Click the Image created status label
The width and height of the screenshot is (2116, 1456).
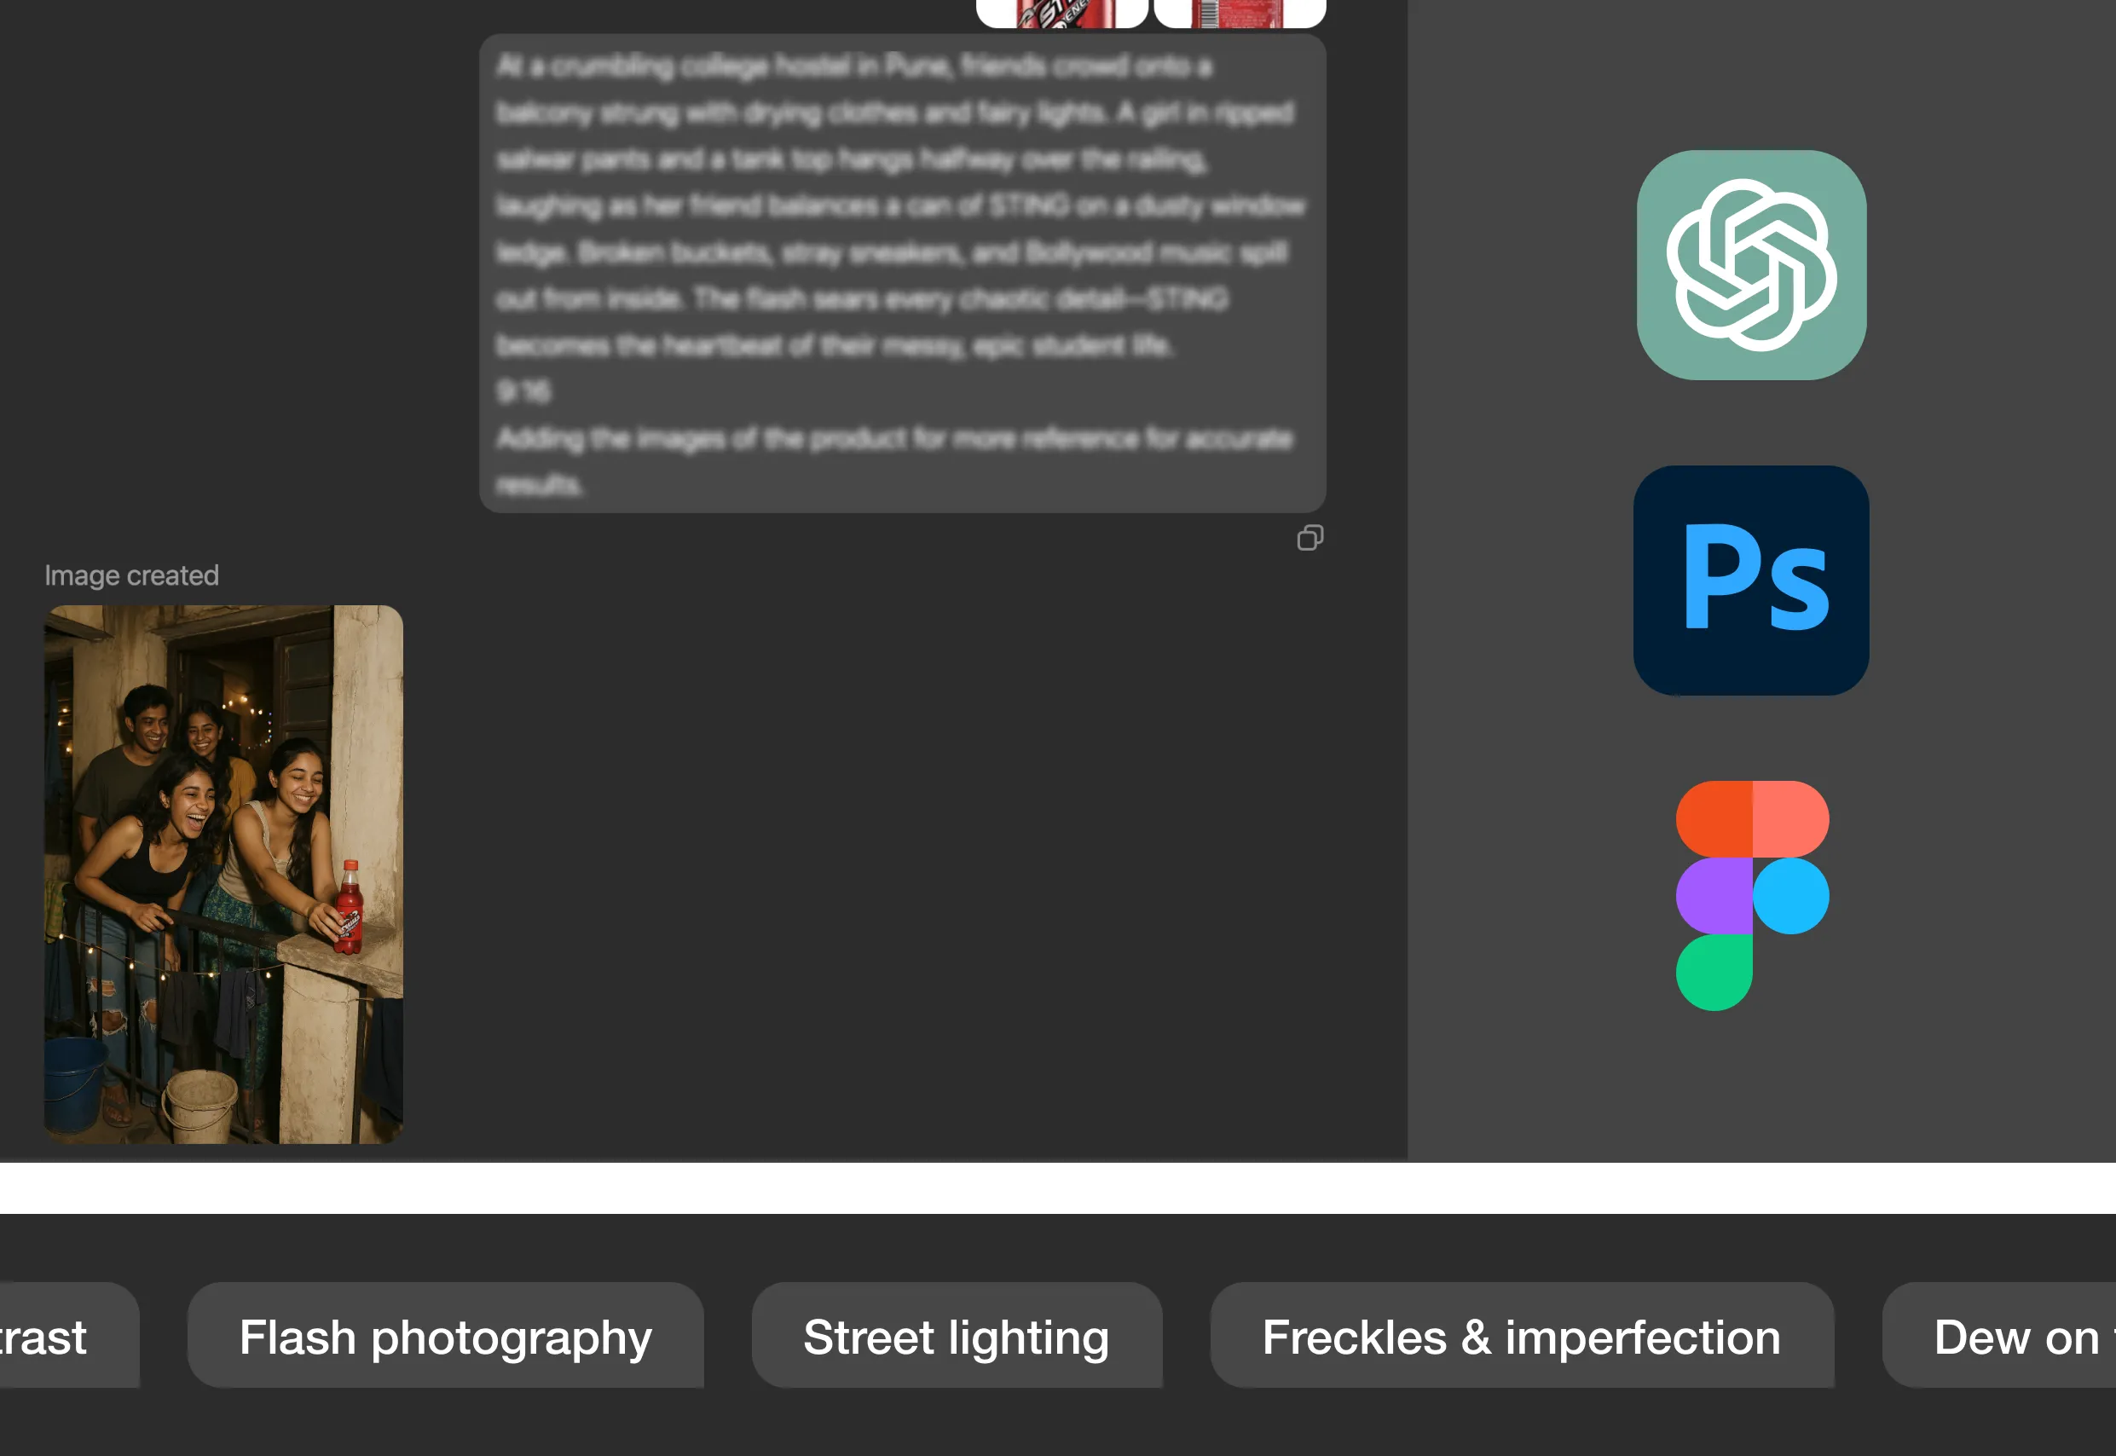131,575
